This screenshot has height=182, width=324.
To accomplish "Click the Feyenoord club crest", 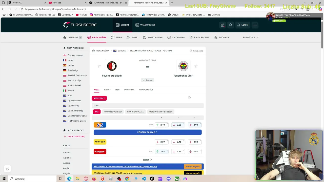I will coord(112,66).
